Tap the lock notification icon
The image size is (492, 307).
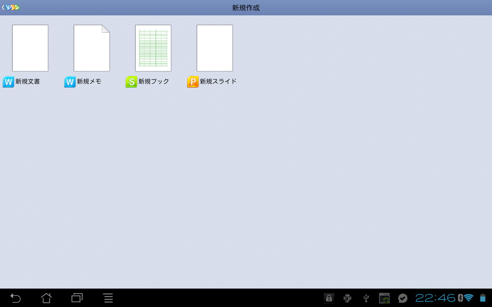click(x=329, y=298)
